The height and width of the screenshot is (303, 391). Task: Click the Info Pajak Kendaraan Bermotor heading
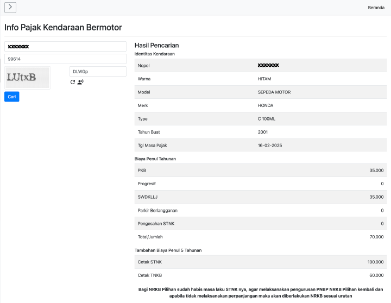pyautogui.click(x=63, y=27)
